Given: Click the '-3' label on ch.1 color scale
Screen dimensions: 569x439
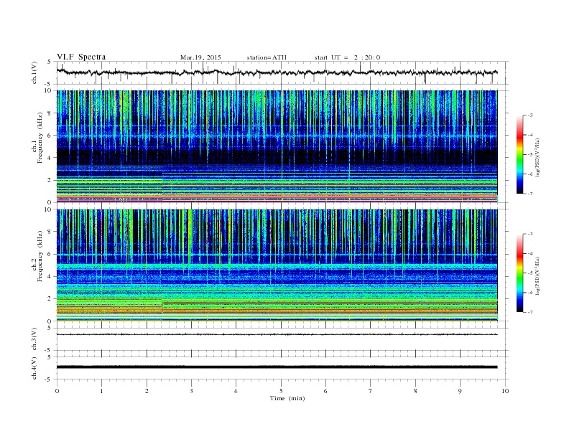Looking at the screenshot, I should tap(530, 115).
